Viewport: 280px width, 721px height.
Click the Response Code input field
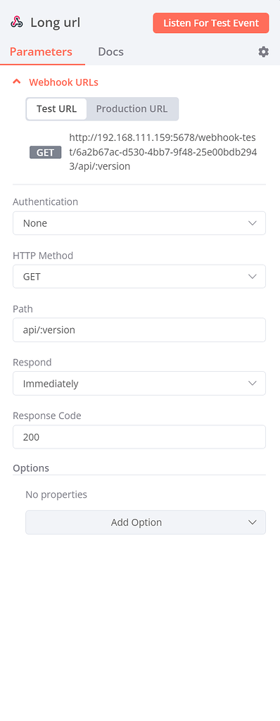139,437
